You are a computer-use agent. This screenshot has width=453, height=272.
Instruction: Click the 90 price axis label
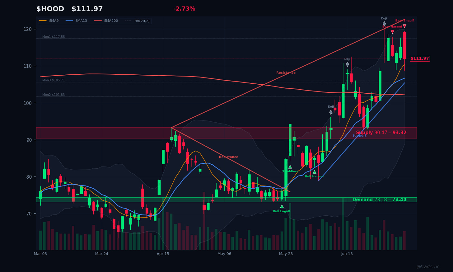[29, 140]
